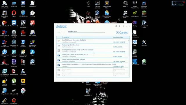Click the Processing column header
The width and height of the screenshot is (186, 105).
pyautogui.click(x=65, y=37)
